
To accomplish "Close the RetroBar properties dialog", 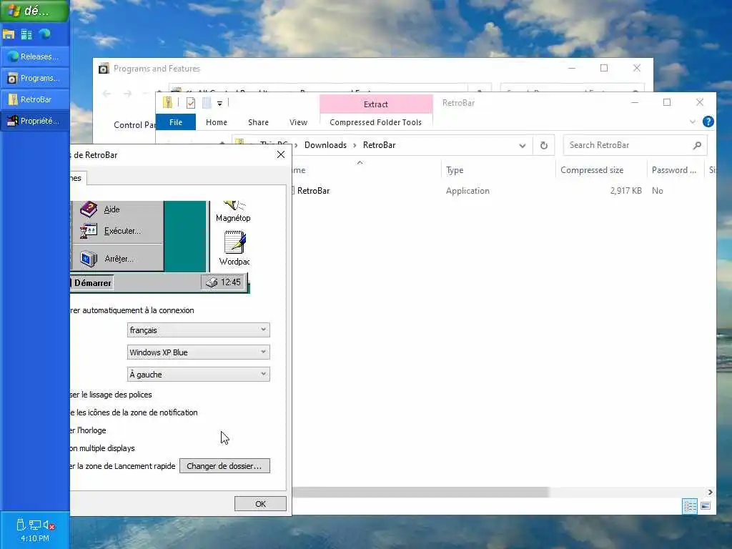I will tap(280, 154).
